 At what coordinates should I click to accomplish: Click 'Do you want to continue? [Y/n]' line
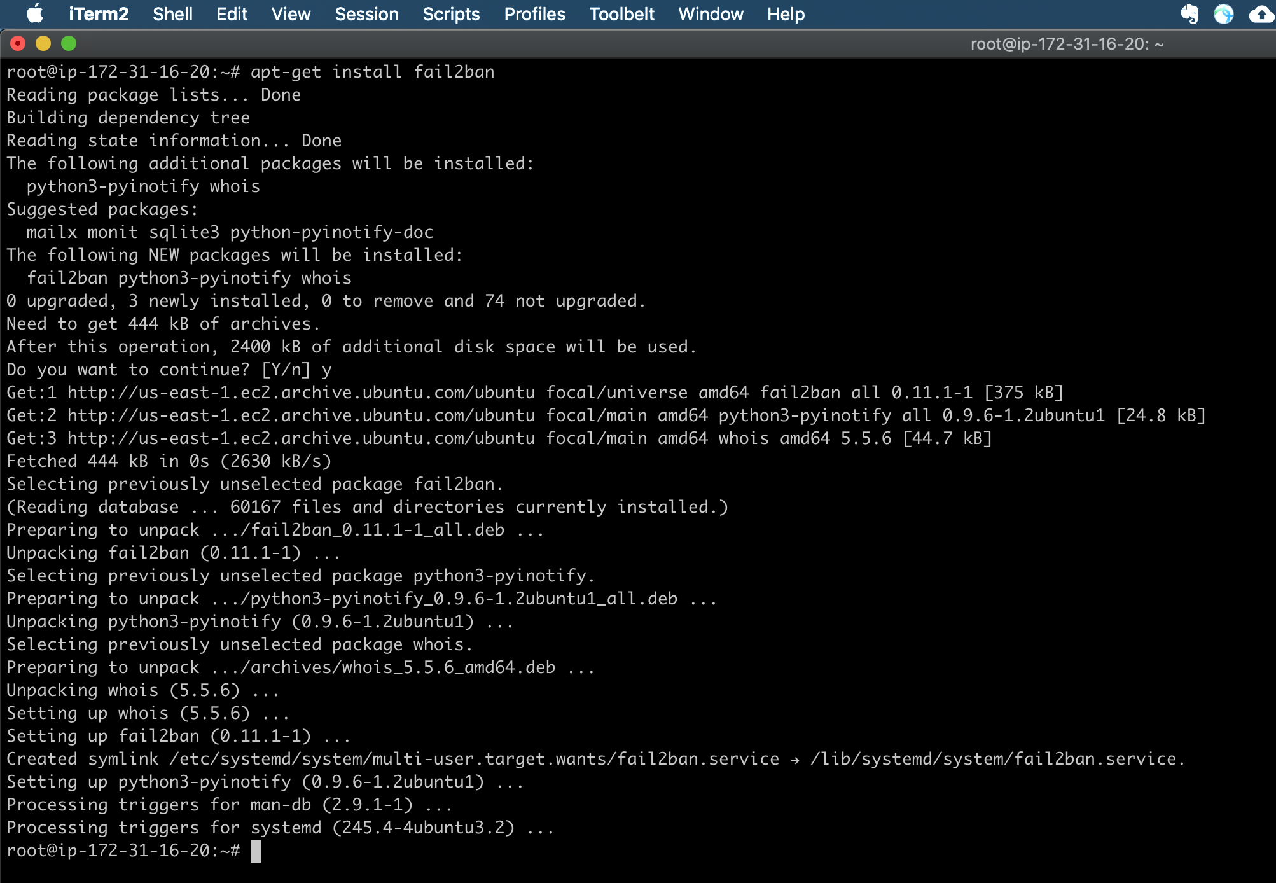coord(169,370)
